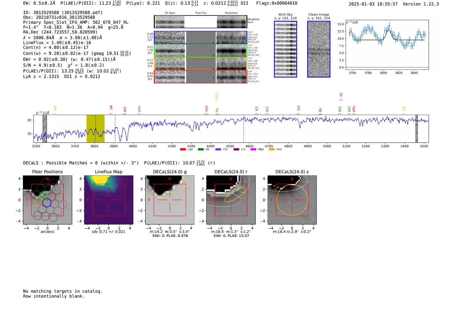Select the red-bordered 2D spectrum row
This screenshot has width=462, height=314.
point(201,77)
